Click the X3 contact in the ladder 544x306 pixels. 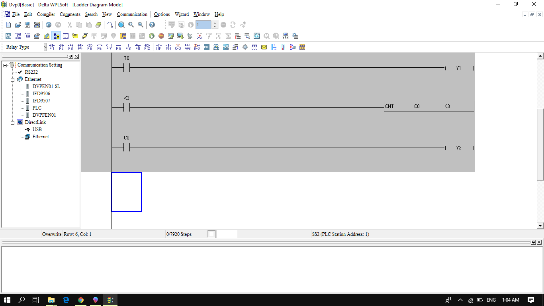[127, 108]
